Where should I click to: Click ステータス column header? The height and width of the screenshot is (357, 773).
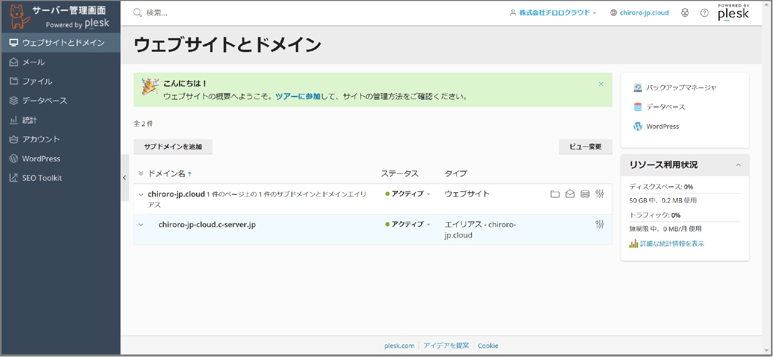pos(400,173)
